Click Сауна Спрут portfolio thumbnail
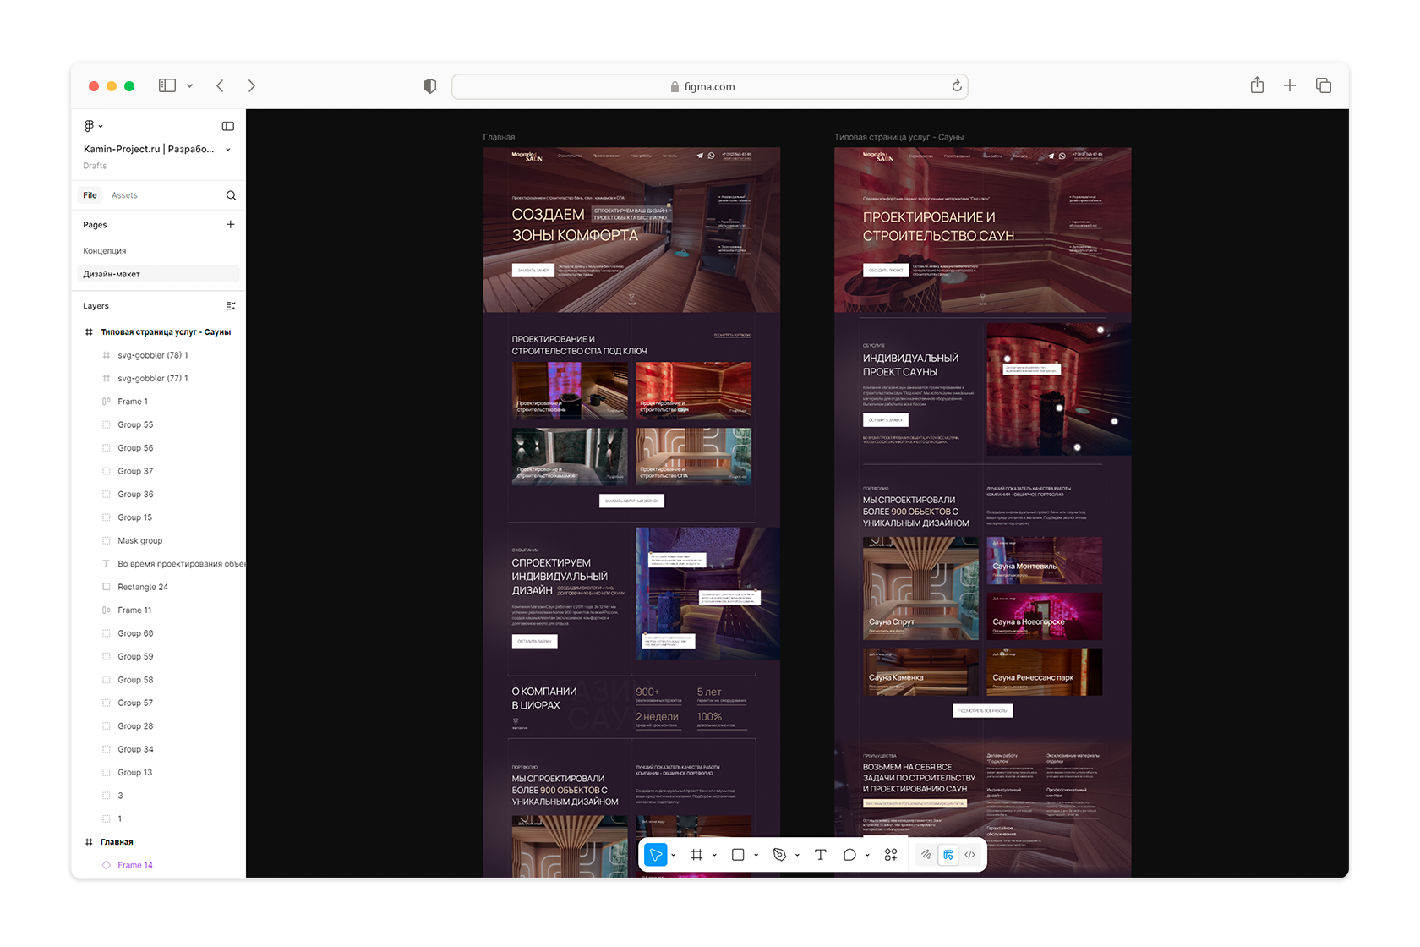1420x947 pixels. click(920, 588)
